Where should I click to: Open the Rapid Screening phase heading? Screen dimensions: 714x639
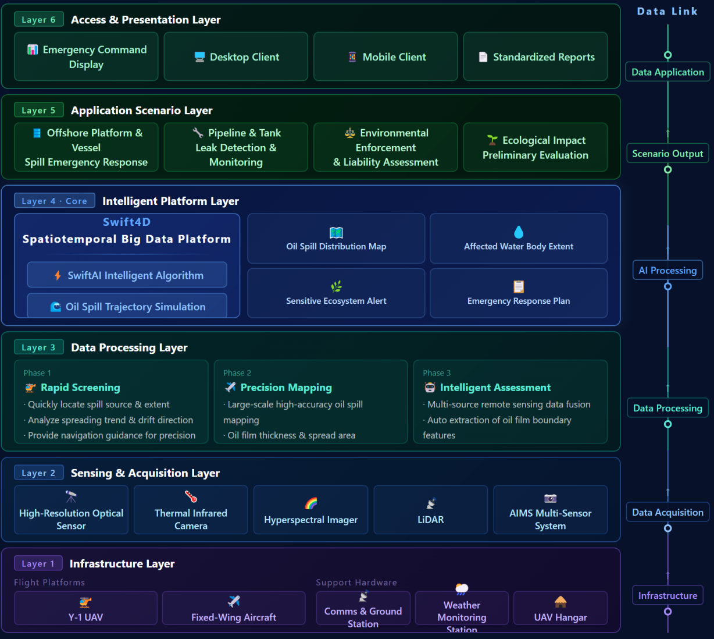click(x=80, y=388)
